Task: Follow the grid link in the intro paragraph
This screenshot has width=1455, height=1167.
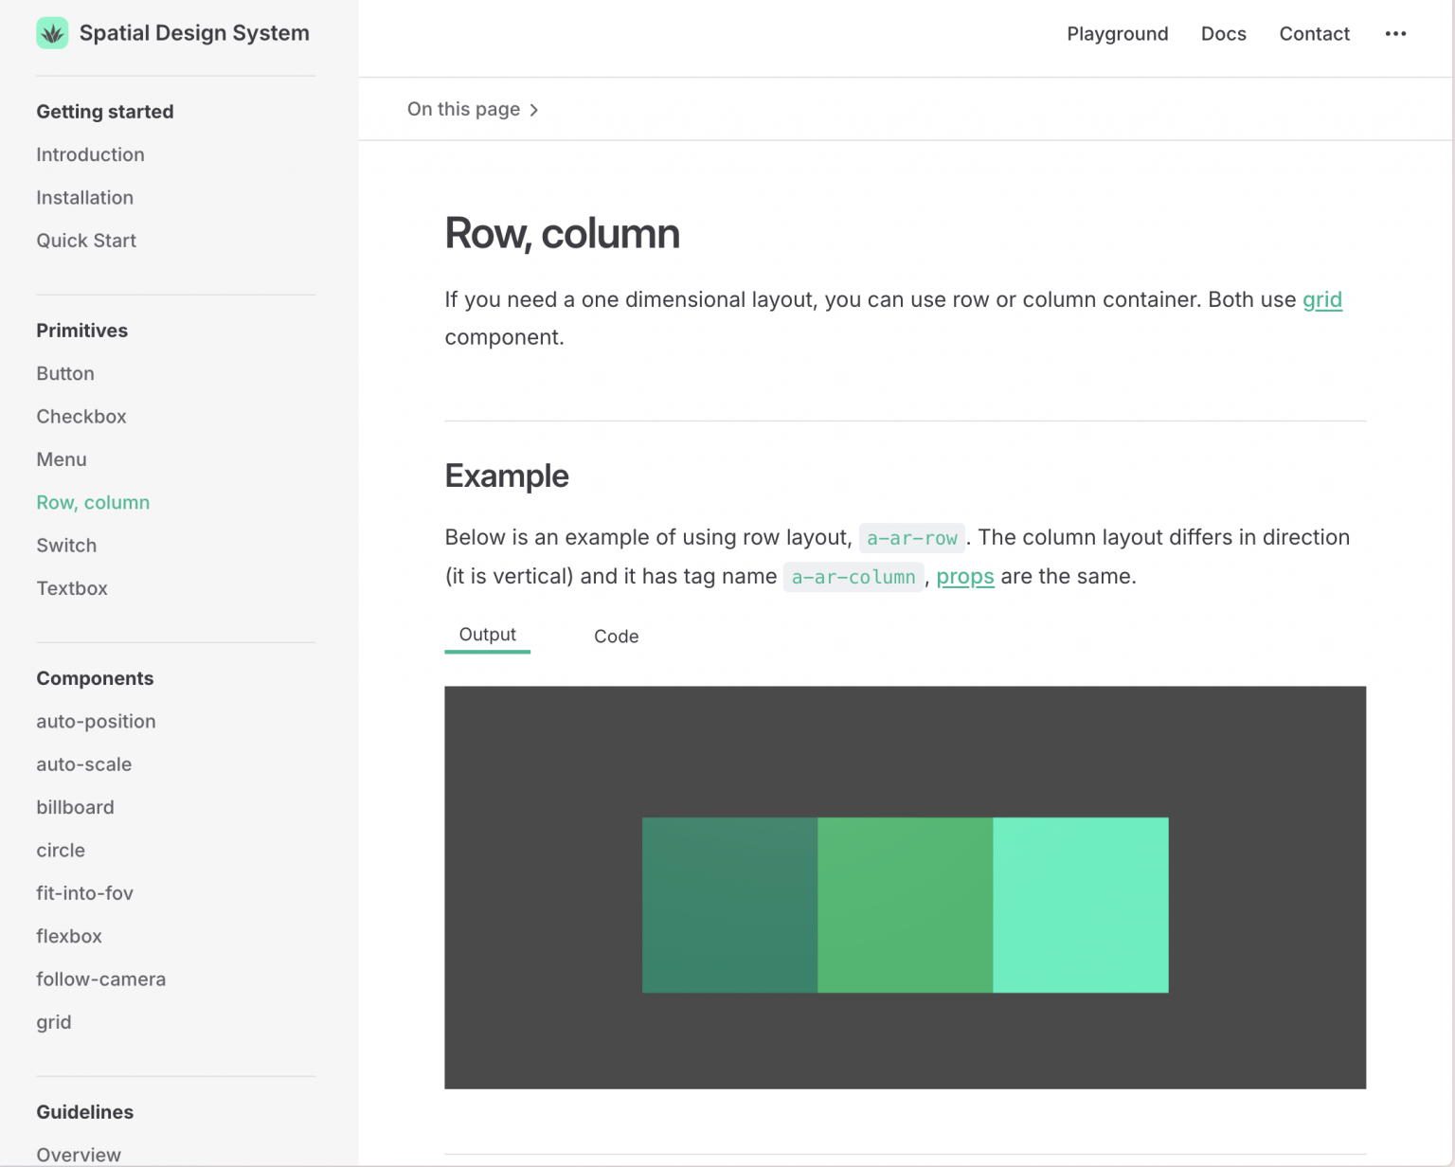Action: [x=1321, y=299]
